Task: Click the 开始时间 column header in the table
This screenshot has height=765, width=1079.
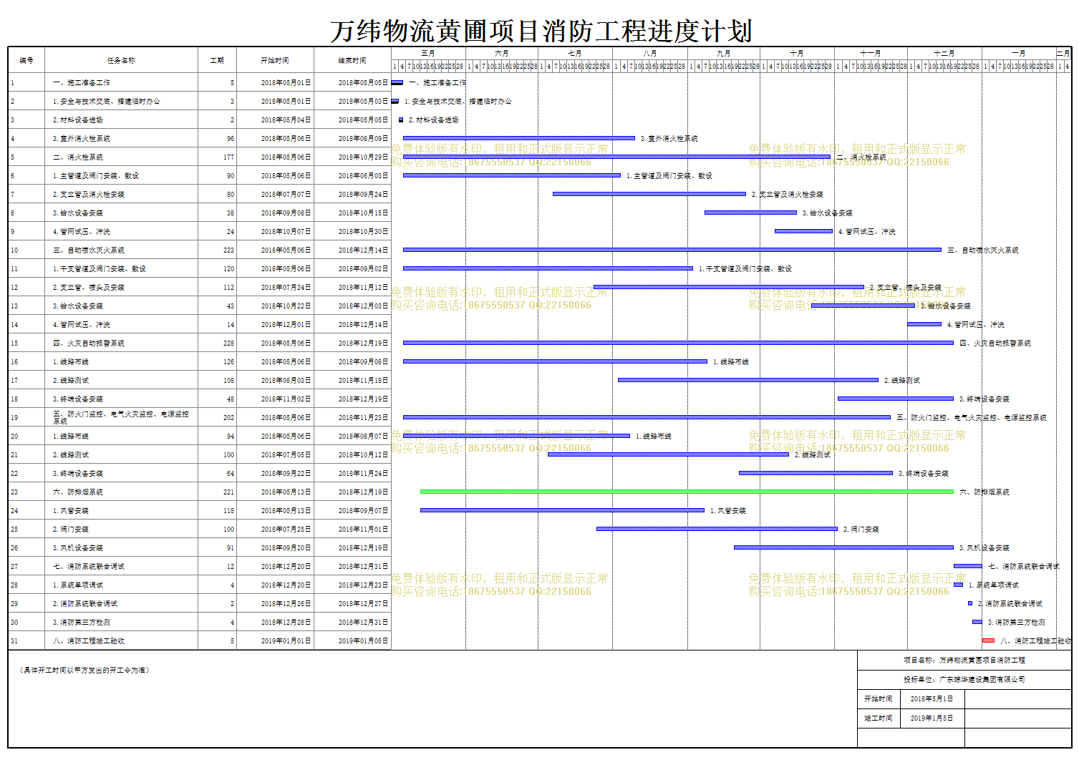Action: pos(275,61)
